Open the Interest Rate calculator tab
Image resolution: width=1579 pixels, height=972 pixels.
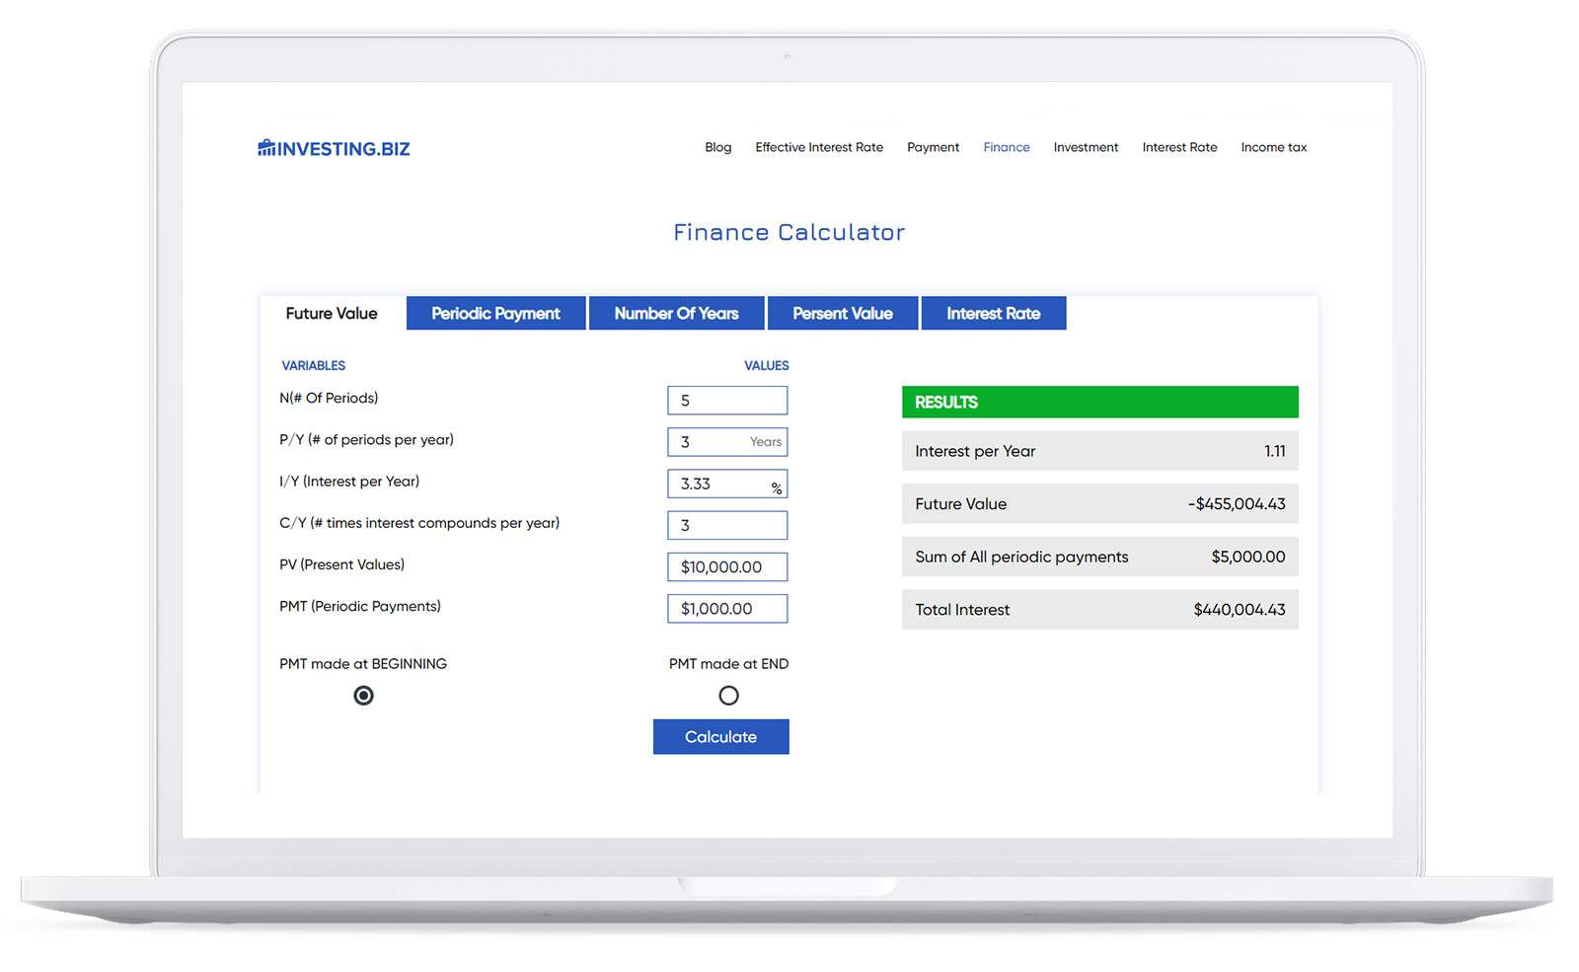(x=993, y=314)
